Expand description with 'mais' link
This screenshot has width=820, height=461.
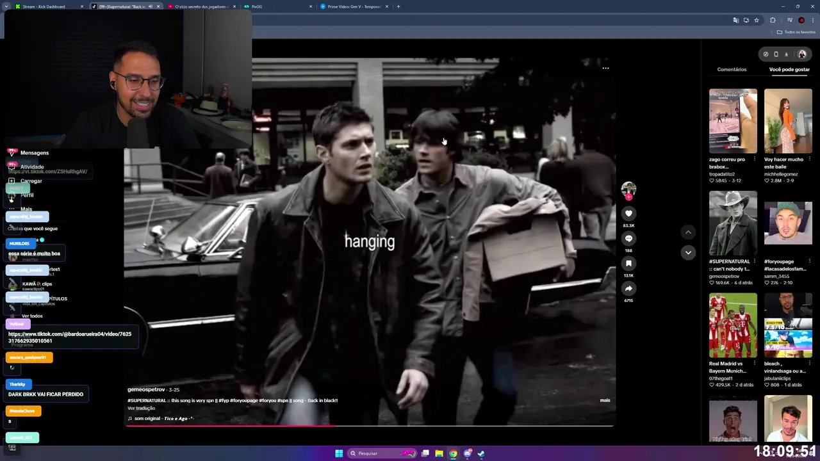pyautogui.click(x=605, y=400)
